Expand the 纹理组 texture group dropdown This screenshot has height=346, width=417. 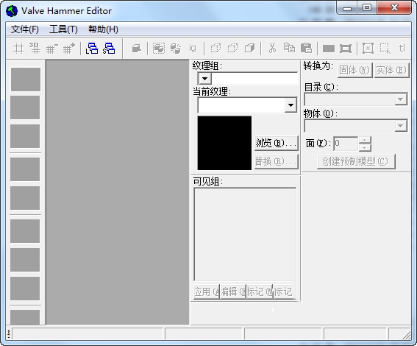pyautogui.click(x=204, y=79)
